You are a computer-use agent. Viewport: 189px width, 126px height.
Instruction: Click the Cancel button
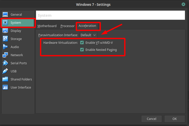(151, 119)
